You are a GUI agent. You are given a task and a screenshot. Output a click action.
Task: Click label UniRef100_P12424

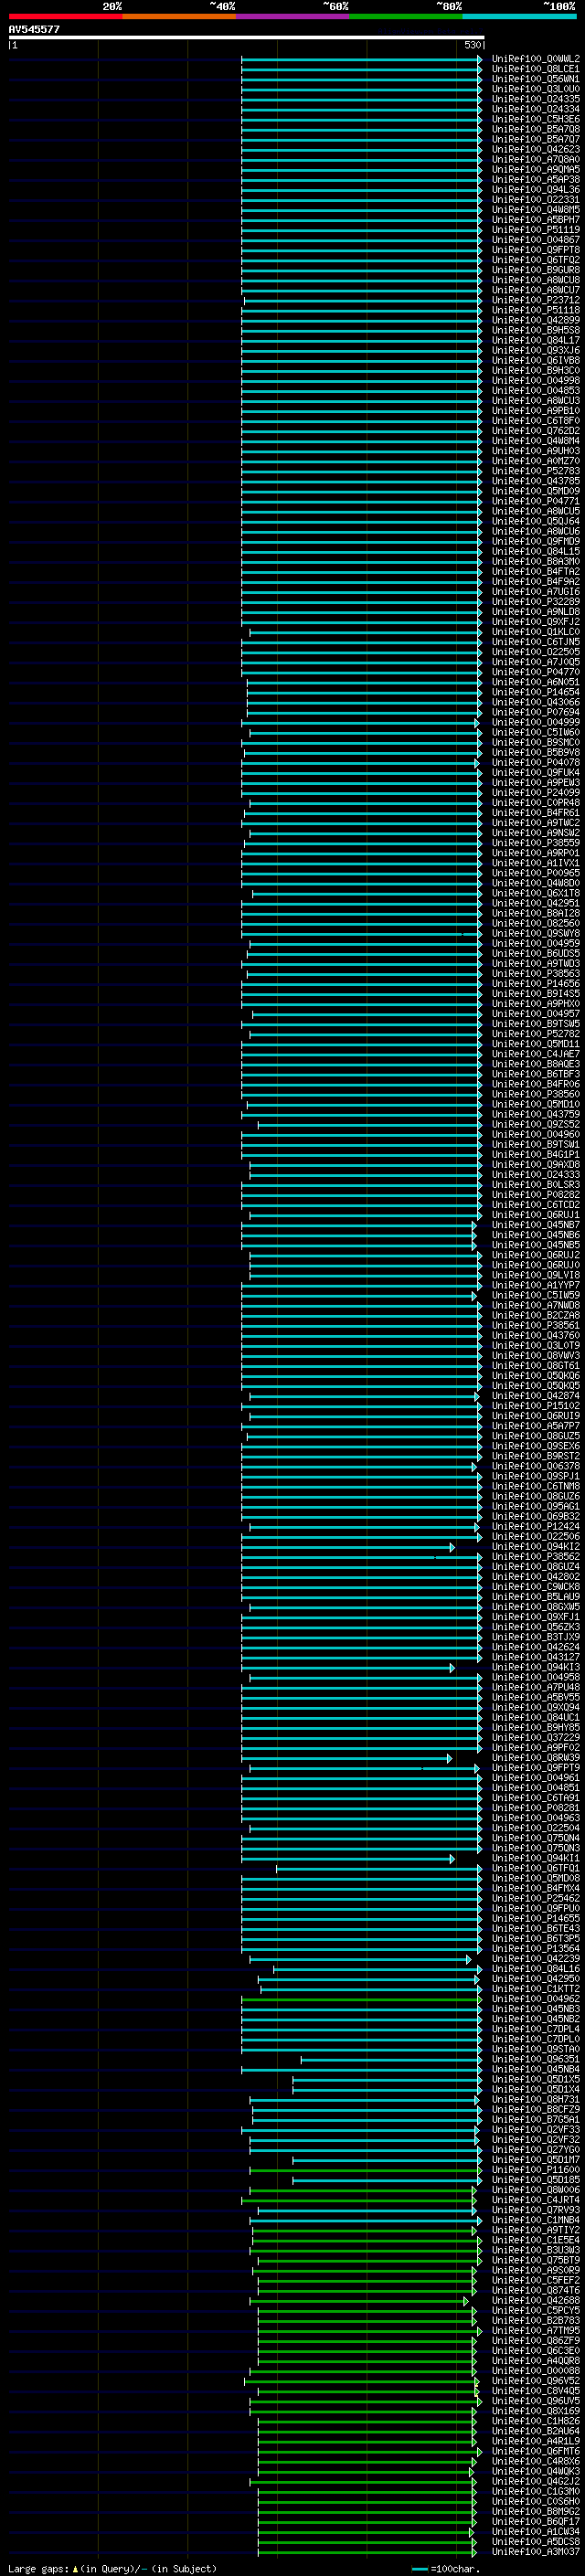(x=536, y=1526)
